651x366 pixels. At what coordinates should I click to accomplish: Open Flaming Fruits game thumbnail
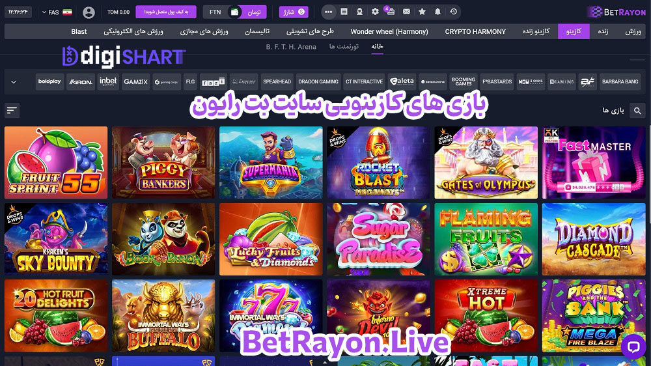[486, 239]
